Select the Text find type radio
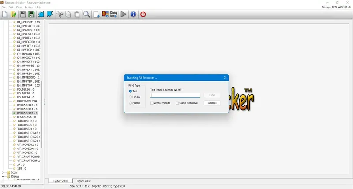353x189 pixels. tap(130, 91)
